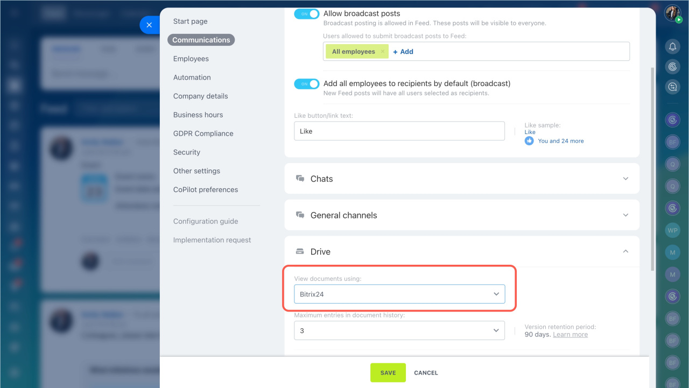Expand the Chats section

[625, 179]
